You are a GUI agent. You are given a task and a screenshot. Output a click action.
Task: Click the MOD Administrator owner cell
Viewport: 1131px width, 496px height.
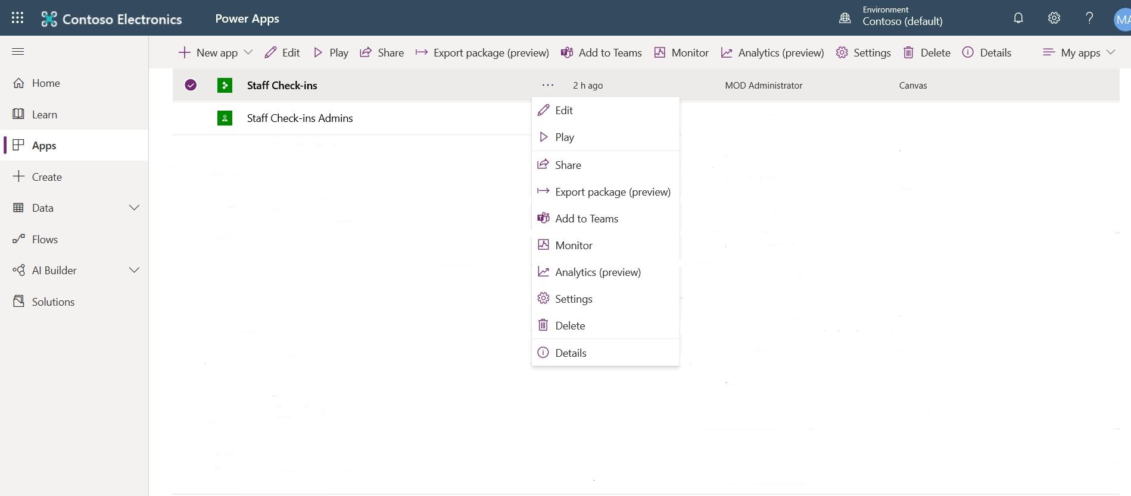[764, 86]
